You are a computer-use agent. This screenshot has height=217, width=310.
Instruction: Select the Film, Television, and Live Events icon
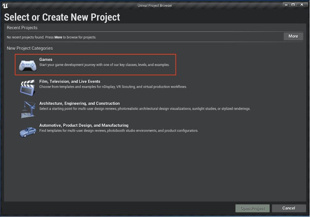click(x=28, y=87)
